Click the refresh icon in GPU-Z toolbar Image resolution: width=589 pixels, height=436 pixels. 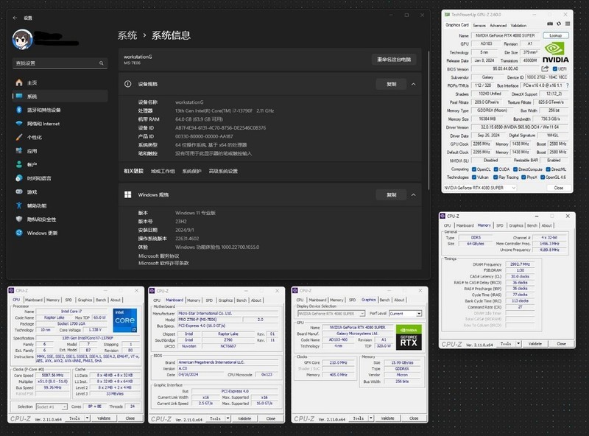tap(558, 22)
